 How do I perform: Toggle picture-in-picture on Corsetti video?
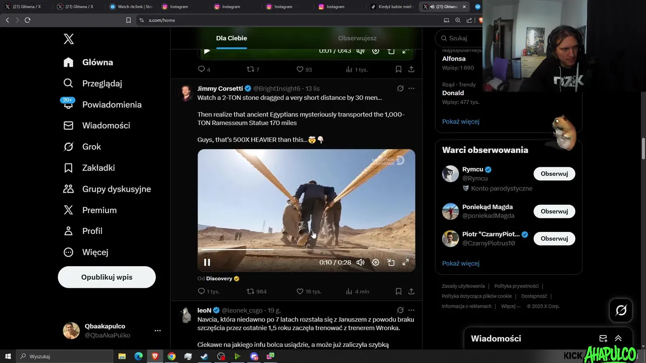(391, 262)
